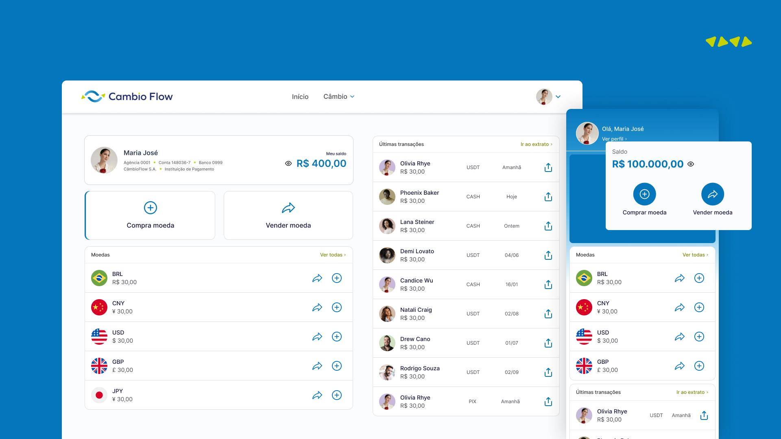Image resolution: width=781 pixels, height=439 pixels.
Task: Sell CNY via arrow in mobile list
Action: point(680,307)
